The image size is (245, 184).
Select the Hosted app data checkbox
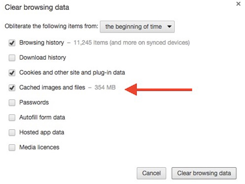[x=12, y=132]
